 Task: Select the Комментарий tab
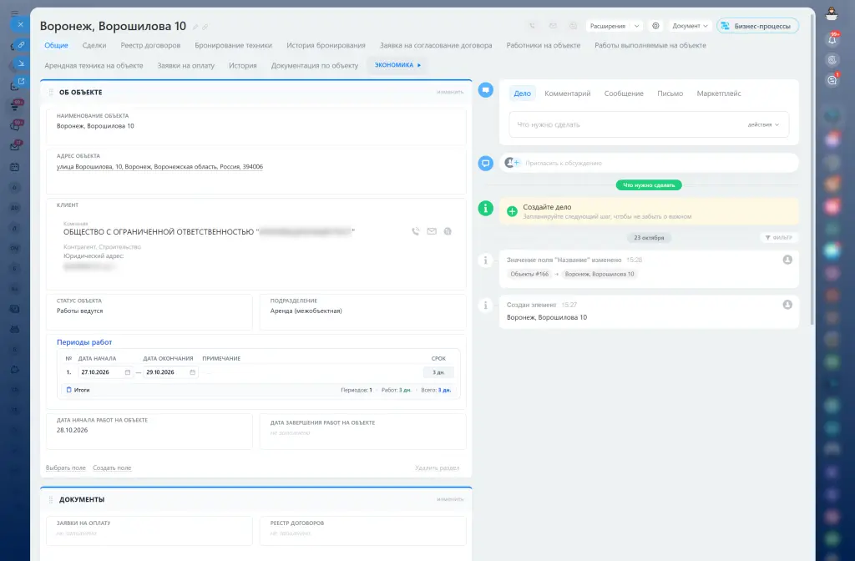[568, 93]
